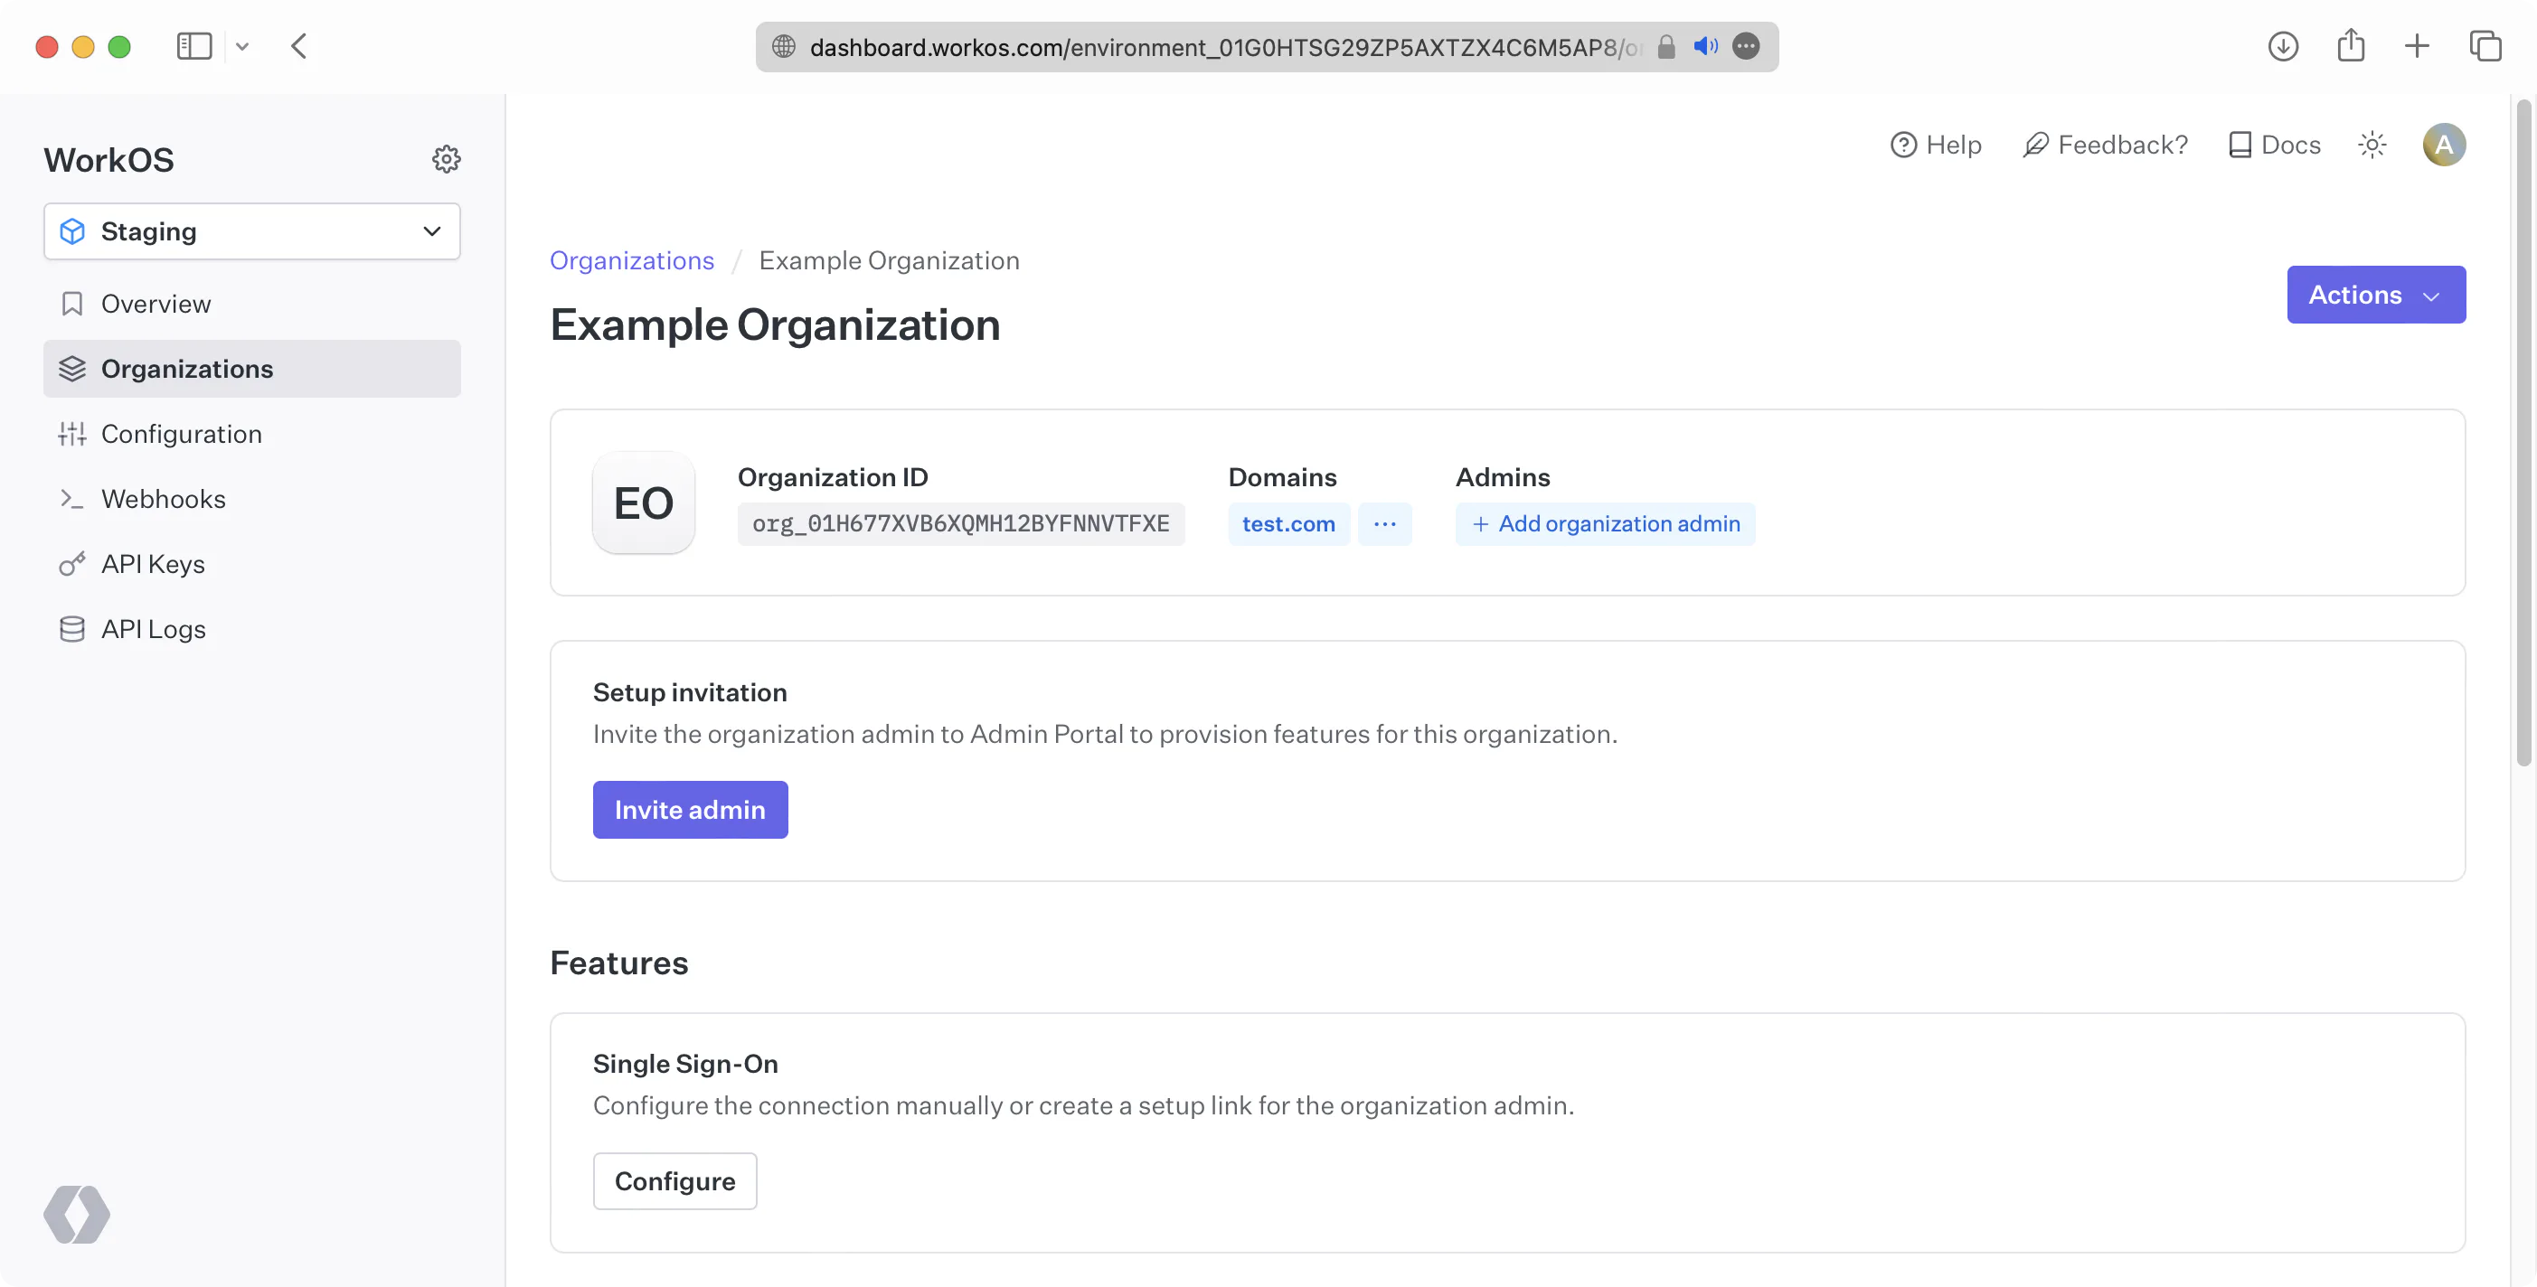Click the Configure button for Single Sign-On
The image size is (2537, 1287).
674,1180
